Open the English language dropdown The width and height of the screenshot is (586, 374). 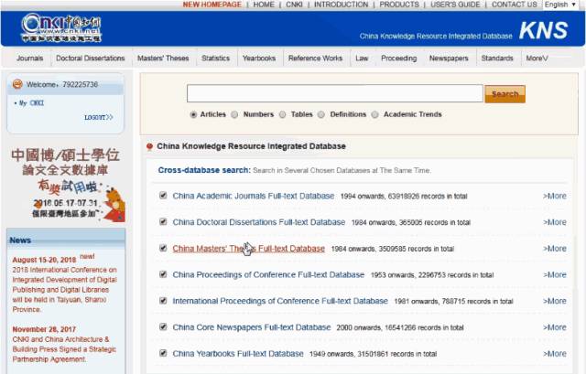(x=560, y=5)
